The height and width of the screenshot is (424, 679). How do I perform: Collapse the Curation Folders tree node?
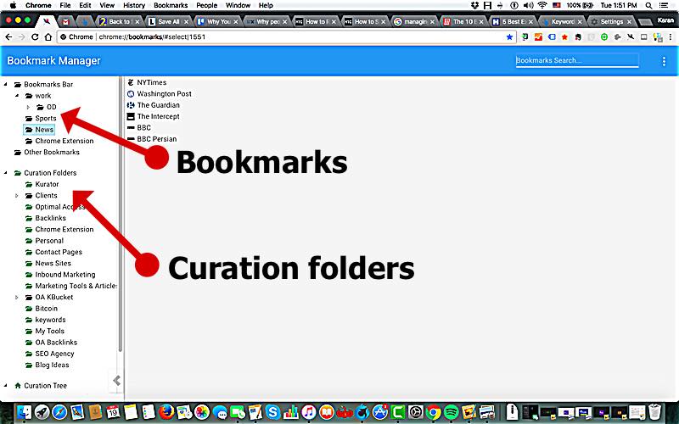point(6,173)
